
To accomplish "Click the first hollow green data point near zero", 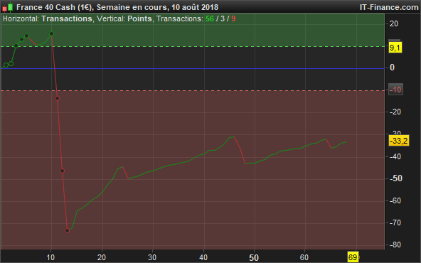I will [x=6, y=65].
